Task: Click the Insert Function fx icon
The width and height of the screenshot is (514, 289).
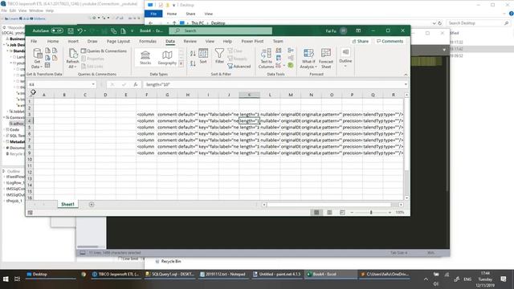Action: pyautogui.click(x=136, y=84)
